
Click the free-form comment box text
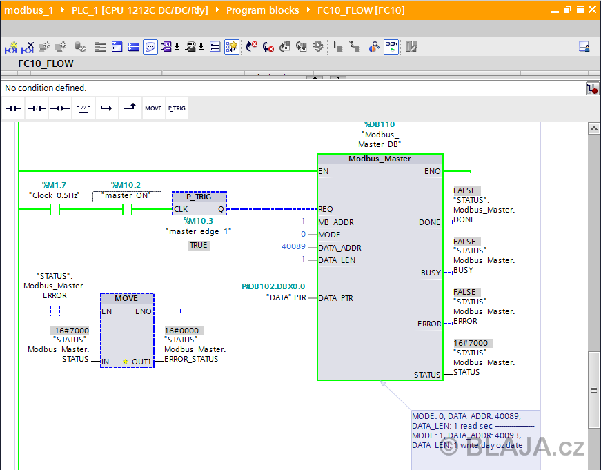coord(473,431)
